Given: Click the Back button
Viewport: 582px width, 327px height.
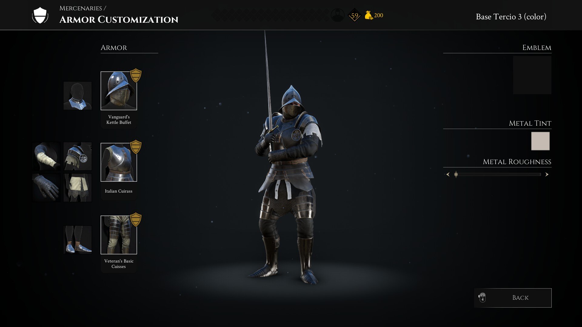Looking at the screenshot, I should point(513,298).
